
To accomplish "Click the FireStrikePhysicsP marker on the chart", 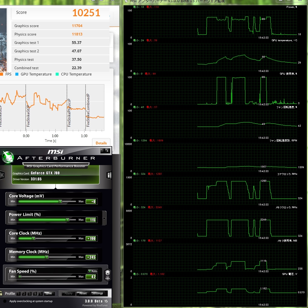I will 69,112.
